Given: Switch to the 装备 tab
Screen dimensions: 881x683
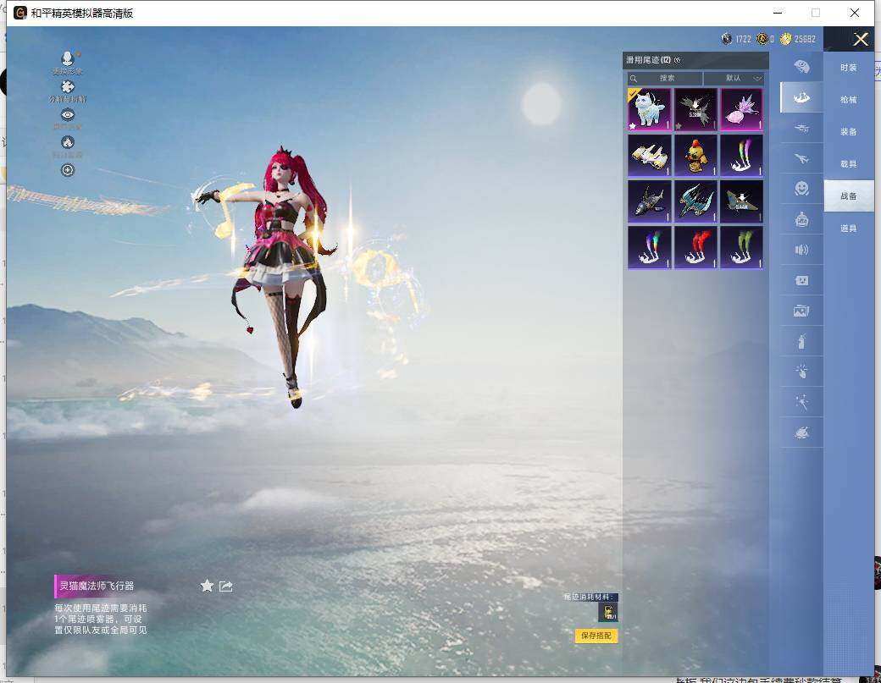Looking at the screenshot, I should pos(849,132).
